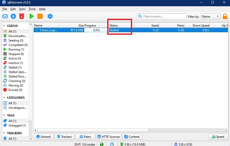The image size is (230, 146).
Task: Open the Help menu
Action: coord(42,9)
